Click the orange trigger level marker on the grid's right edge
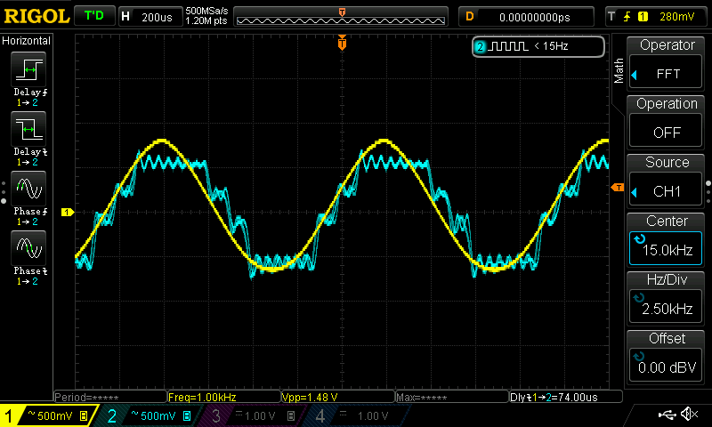 [x=618, y=187]
